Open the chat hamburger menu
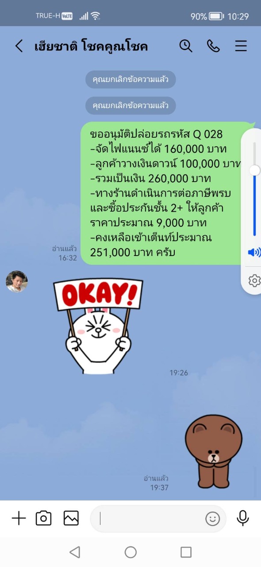 coord(241,46)
